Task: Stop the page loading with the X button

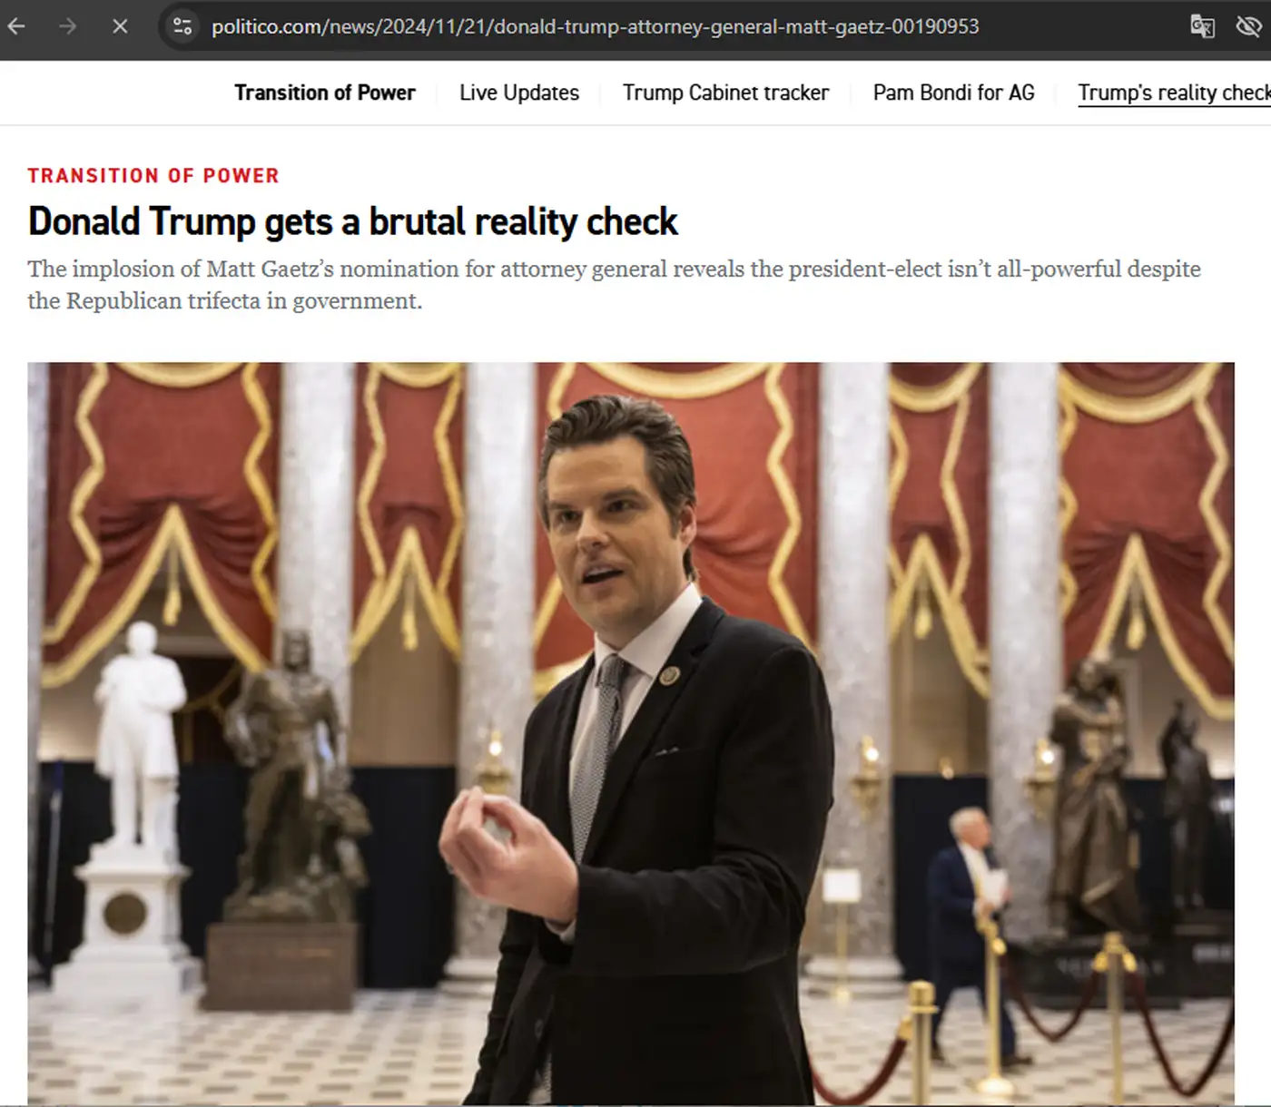Action: tap(120, 26)
